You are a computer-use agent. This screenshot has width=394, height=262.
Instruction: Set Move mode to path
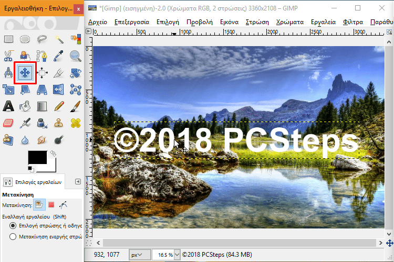[63, 205]
